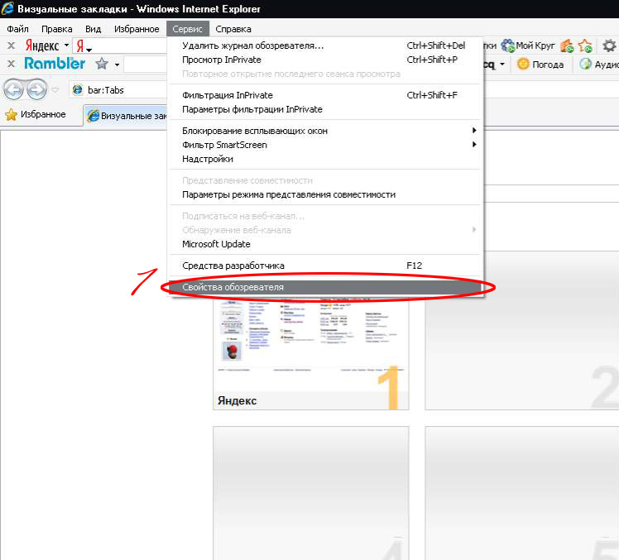Click the Rambler toolbar search field
The image size is (619, 560).
(146, 65)
